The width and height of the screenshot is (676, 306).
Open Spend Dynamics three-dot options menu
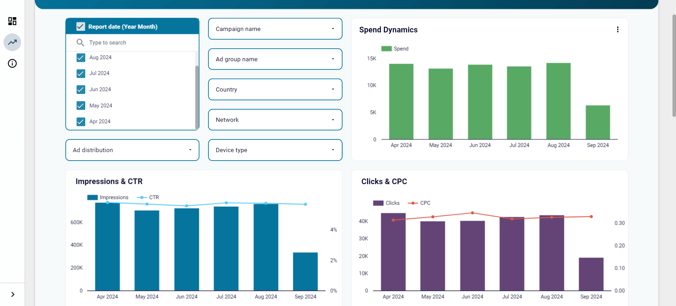(x=618, y=30)
